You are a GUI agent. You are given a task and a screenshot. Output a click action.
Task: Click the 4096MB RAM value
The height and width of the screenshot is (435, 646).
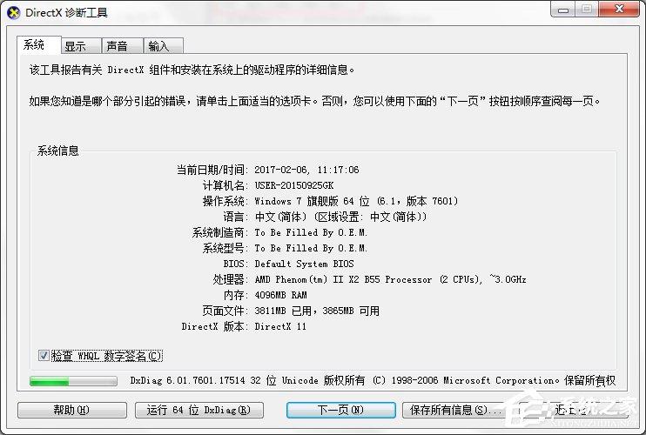pyautogui.click(x=281, y=295)
